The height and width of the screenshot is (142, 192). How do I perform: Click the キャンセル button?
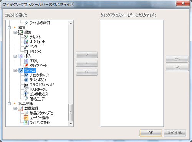(x=175, y=133)
